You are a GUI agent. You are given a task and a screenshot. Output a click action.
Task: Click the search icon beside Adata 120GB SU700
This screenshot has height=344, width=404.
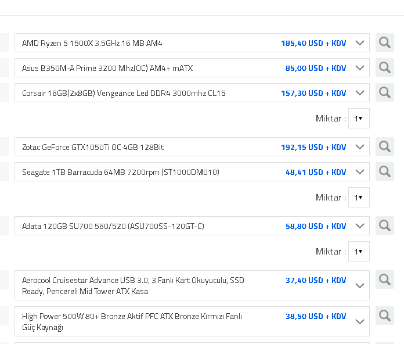click(384, 225)
